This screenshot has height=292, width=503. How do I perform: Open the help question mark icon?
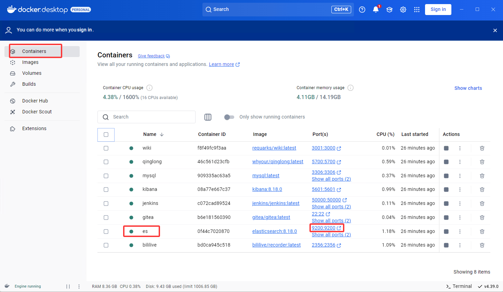click(362, 10)
